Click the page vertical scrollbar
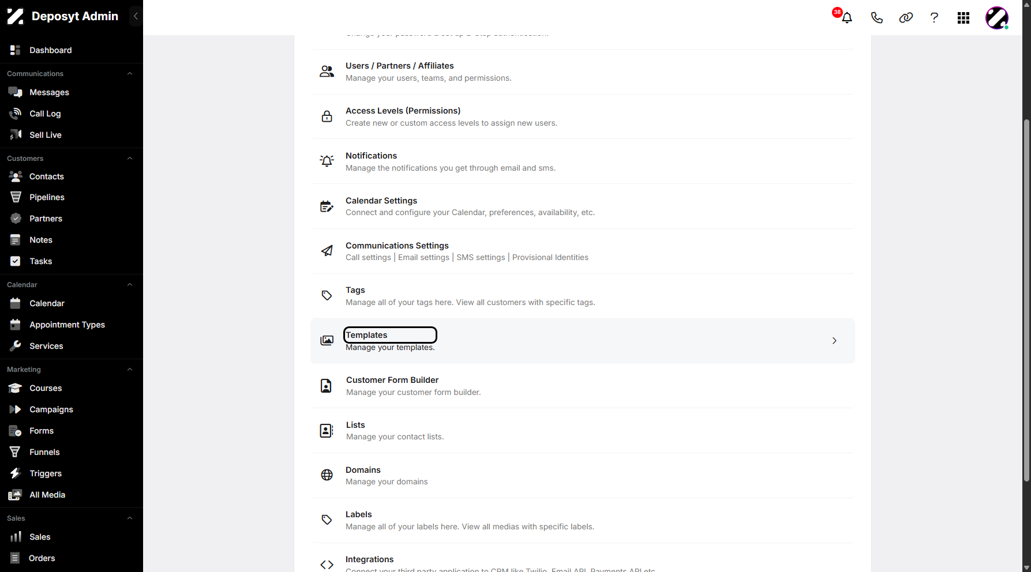Screen dimensions: 1031x572 click(1026, 300)
